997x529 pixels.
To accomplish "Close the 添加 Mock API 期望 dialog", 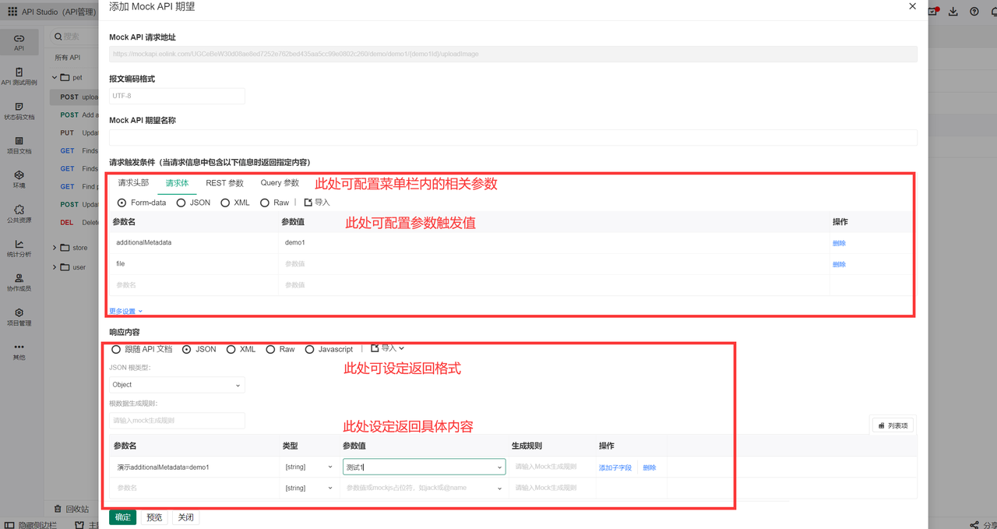I will click(x=913, y=6).
